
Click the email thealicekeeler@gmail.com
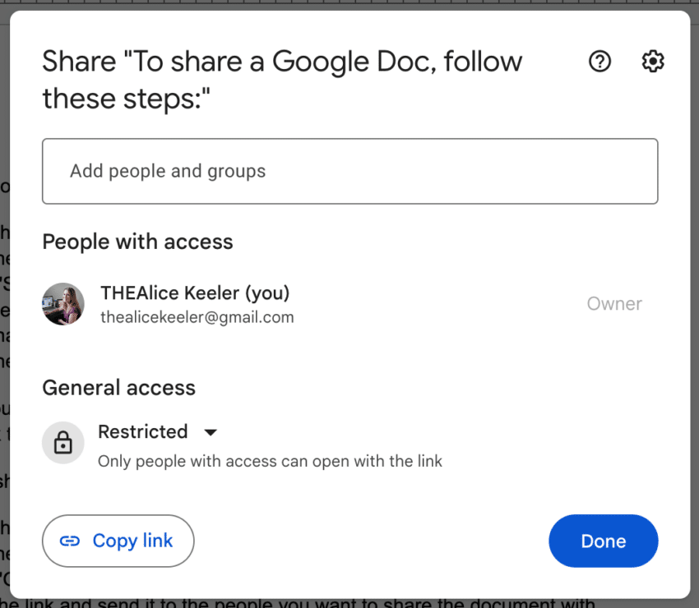tap(197, 317)
